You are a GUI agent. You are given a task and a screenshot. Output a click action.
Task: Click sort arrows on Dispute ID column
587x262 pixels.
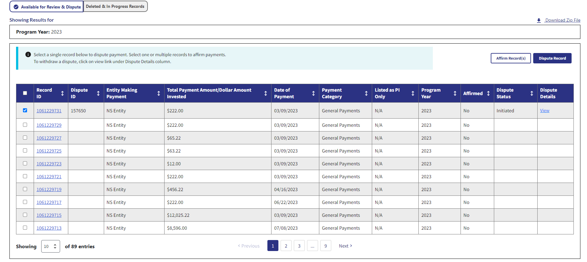pyautogui.click(x=98, y=94)
